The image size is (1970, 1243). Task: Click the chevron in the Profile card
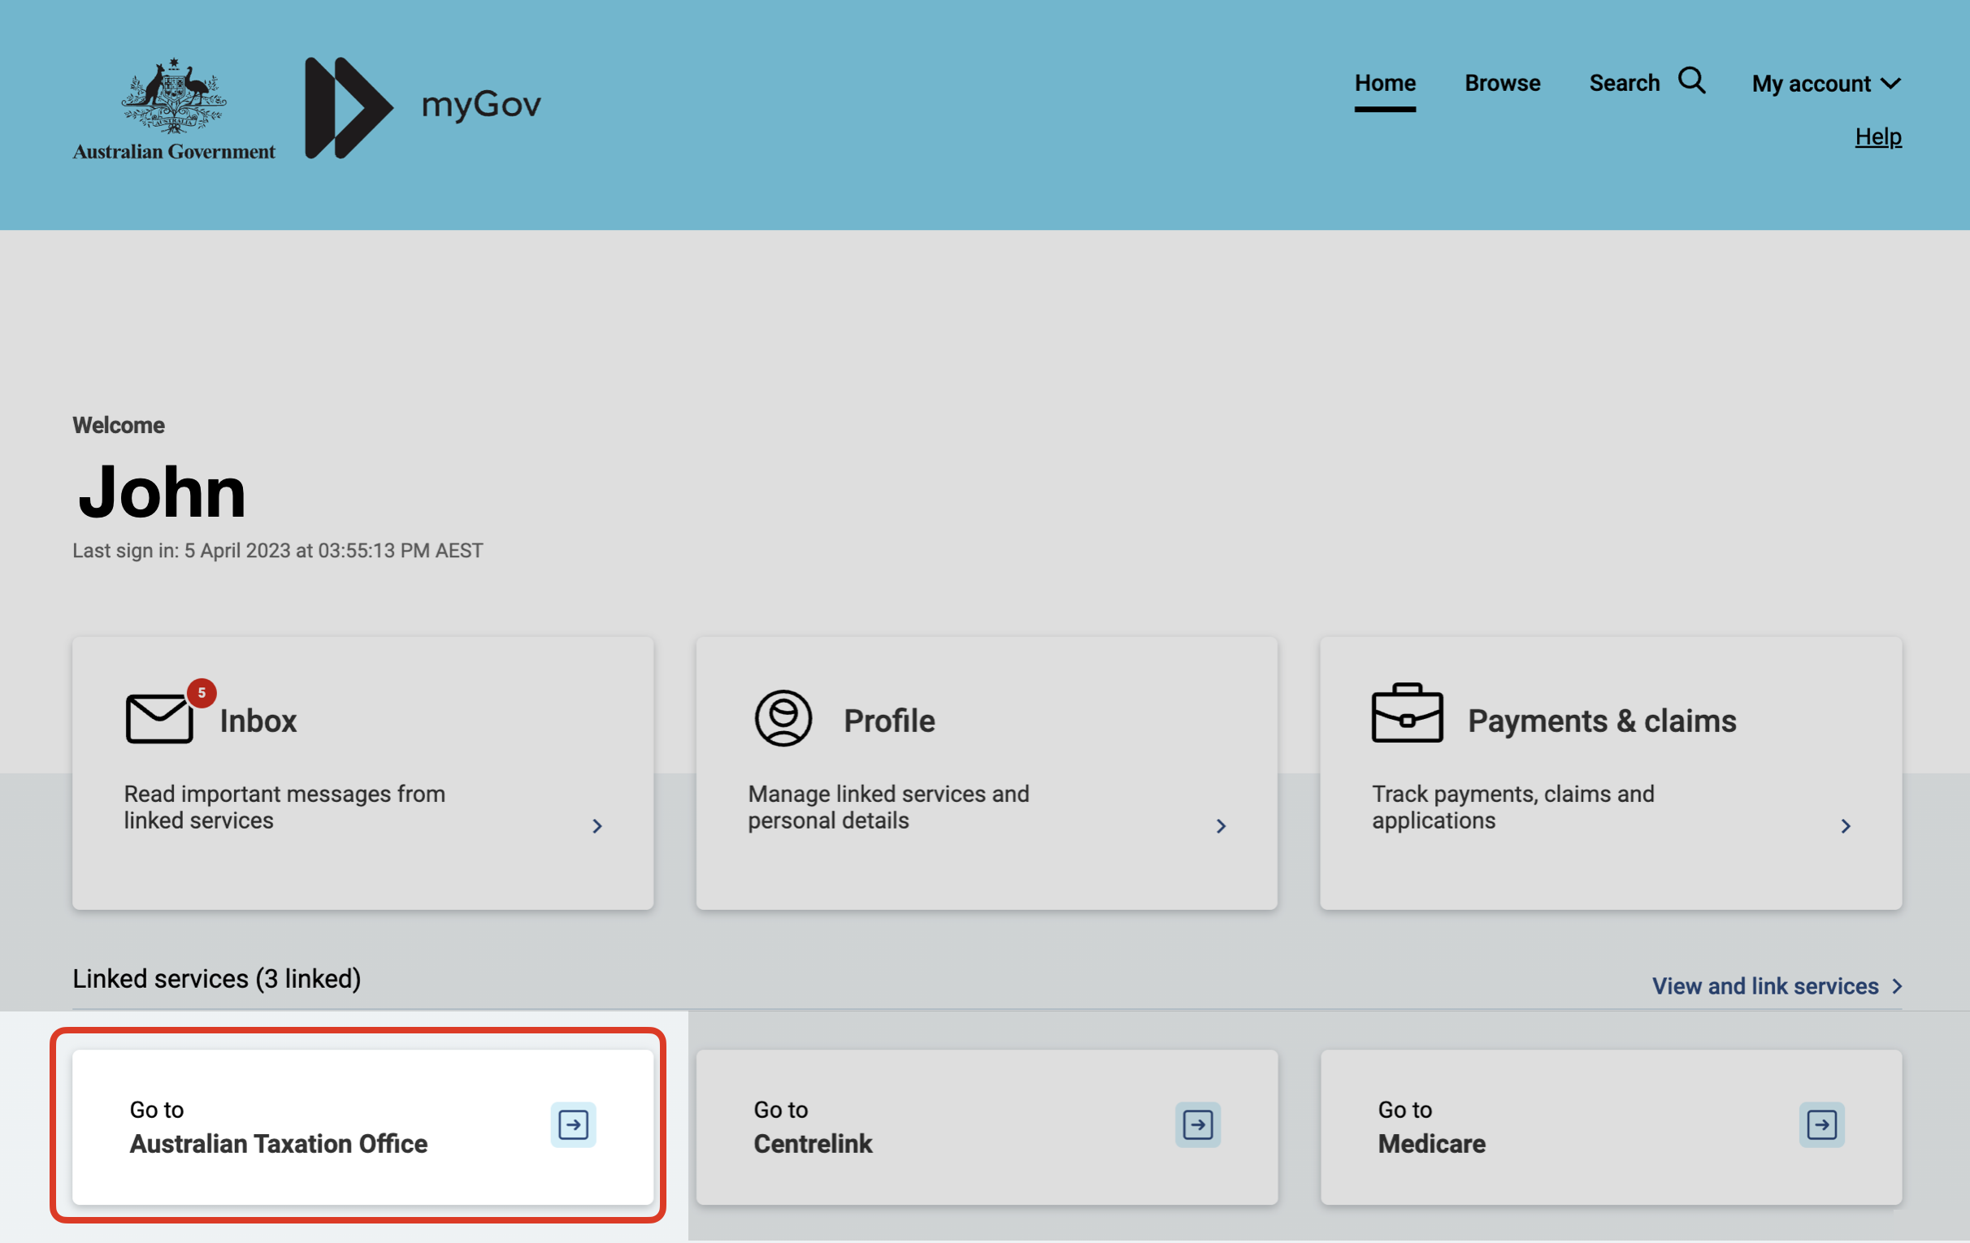[1221, 826]
